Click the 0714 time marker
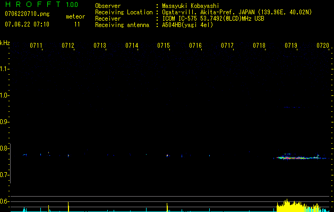 coord(132,46)
